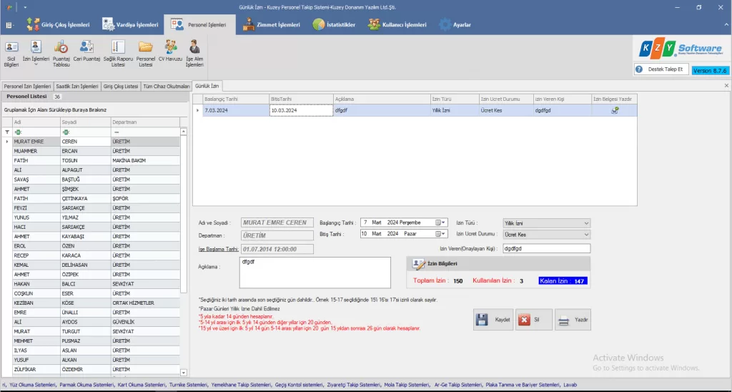
Task: Open the Bitiş Tarihi calendar picker
Action: (439, 234)
